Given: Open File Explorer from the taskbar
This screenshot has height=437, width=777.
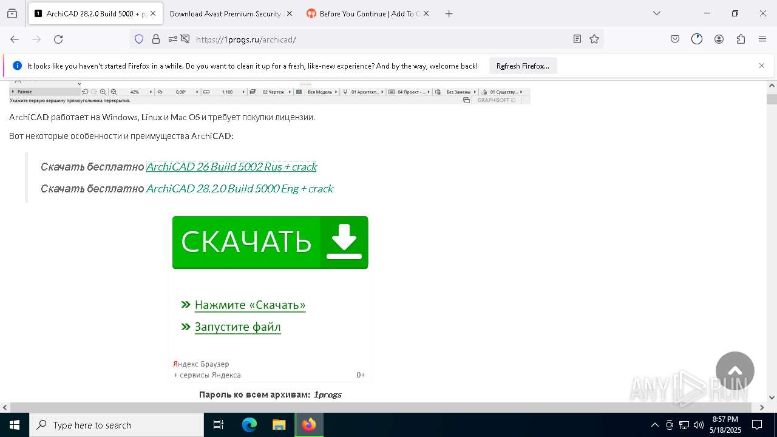Looking at the screenshot, I should 279,425.
